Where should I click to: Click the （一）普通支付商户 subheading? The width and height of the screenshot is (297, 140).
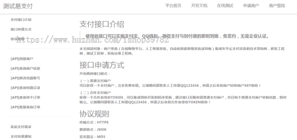pyautogui.click(x=95, y=81)
